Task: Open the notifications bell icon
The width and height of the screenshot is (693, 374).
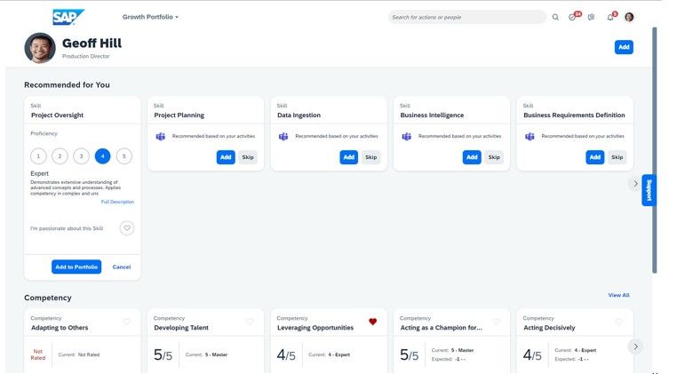Action: pos(610,16)
